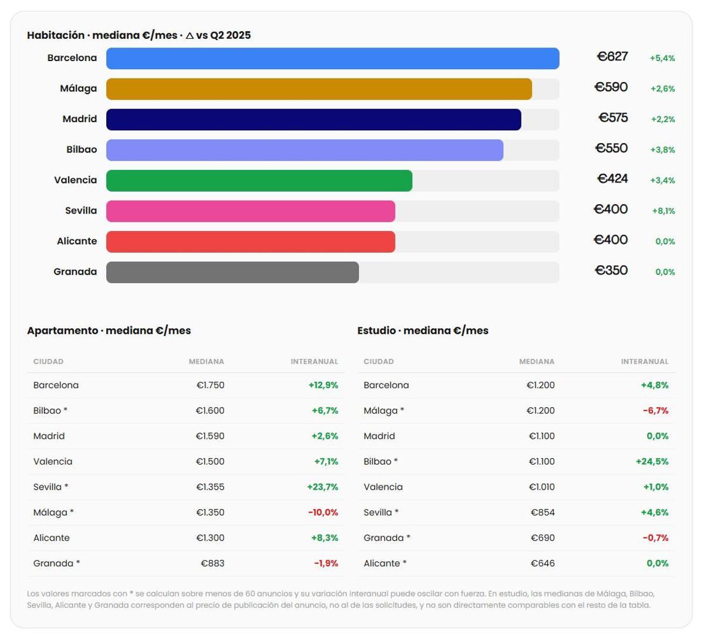This screenshot has width=704, height=637.
Task: Click the +23,7% apartment change for Sevilla
Action: pos(323,487)
